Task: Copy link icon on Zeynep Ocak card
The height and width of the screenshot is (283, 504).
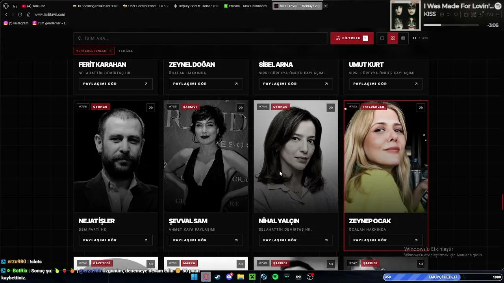Action: (421, 108)
